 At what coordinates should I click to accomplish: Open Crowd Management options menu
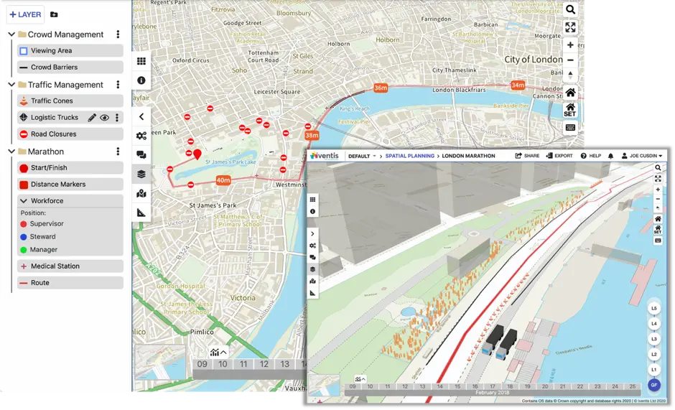tap(118, 34)
